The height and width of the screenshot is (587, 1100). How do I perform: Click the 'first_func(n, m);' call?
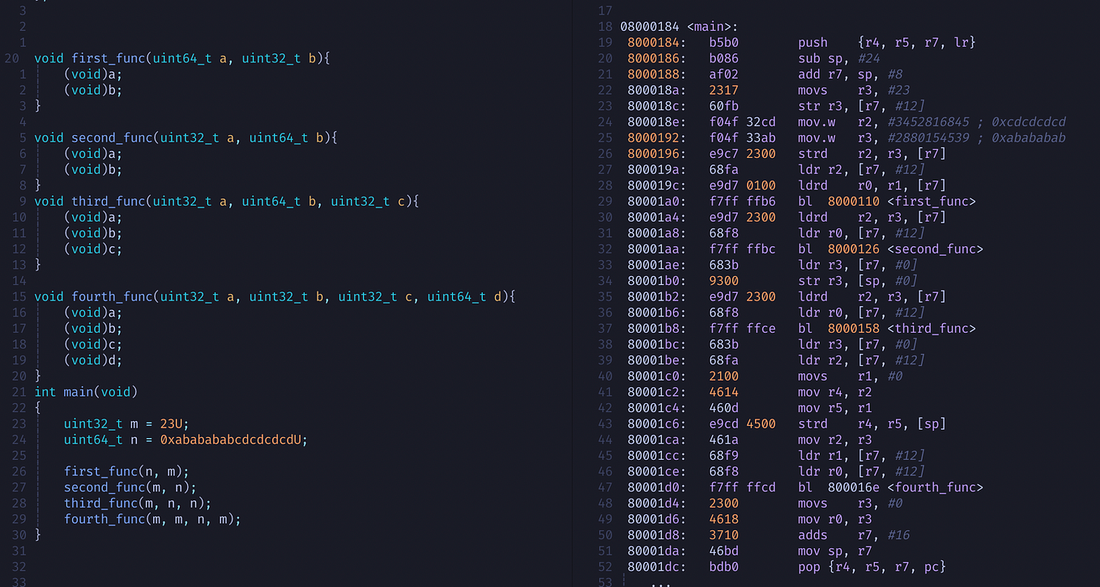click(126, 471)
